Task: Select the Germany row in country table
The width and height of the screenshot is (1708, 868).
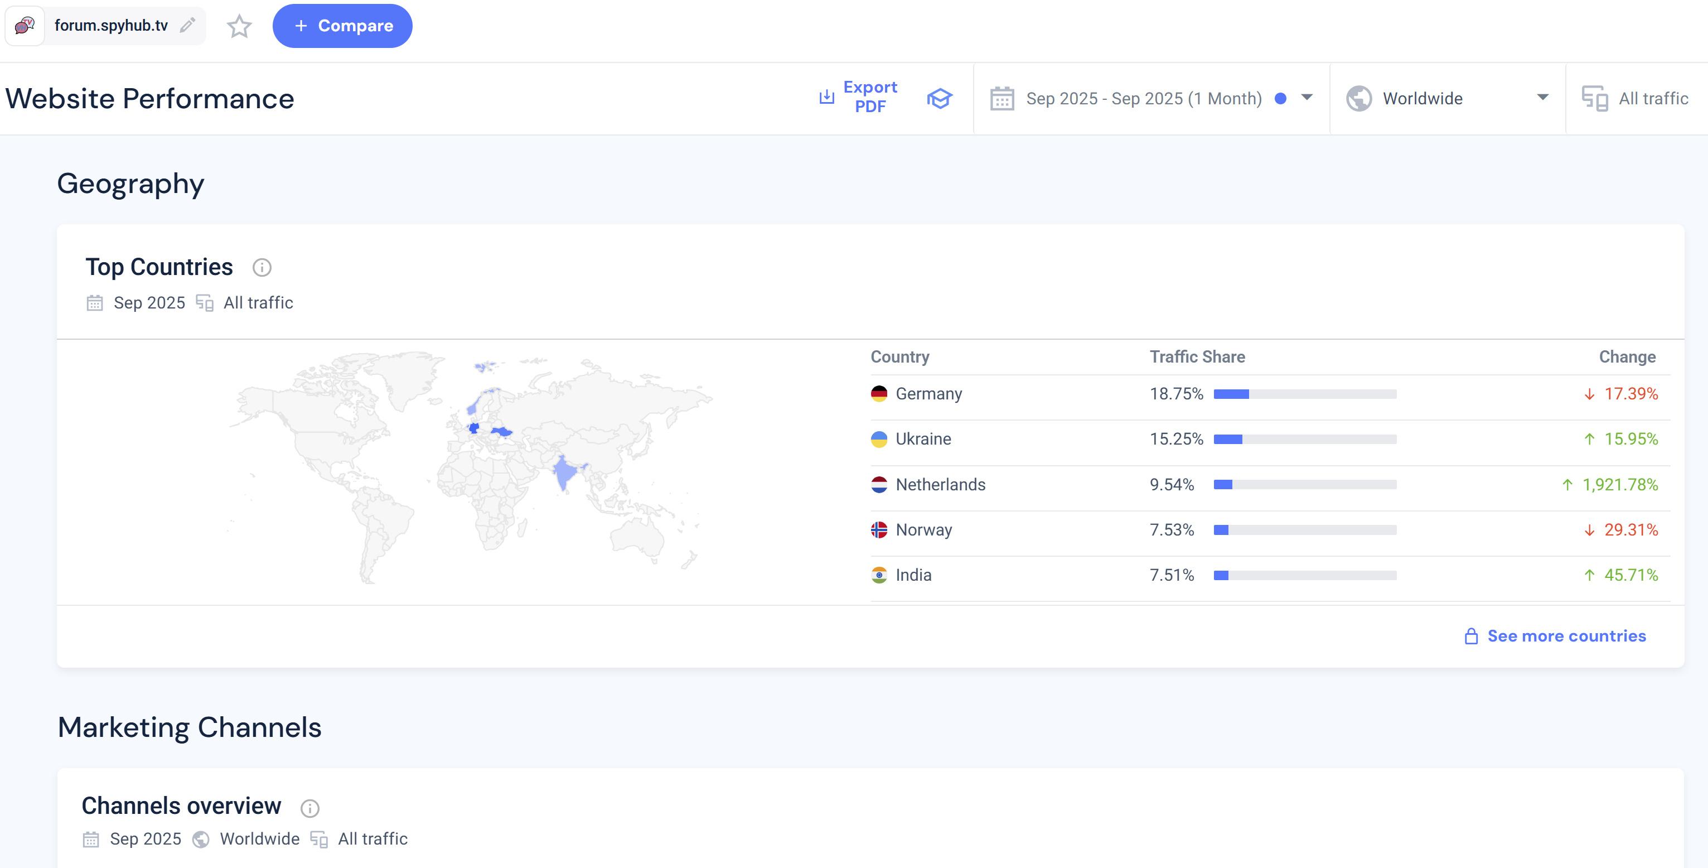Action: coord(928,394)
